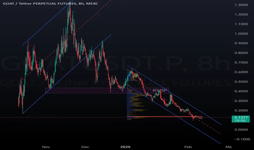Click the 0.8000 price axis label

coord(241,53)
